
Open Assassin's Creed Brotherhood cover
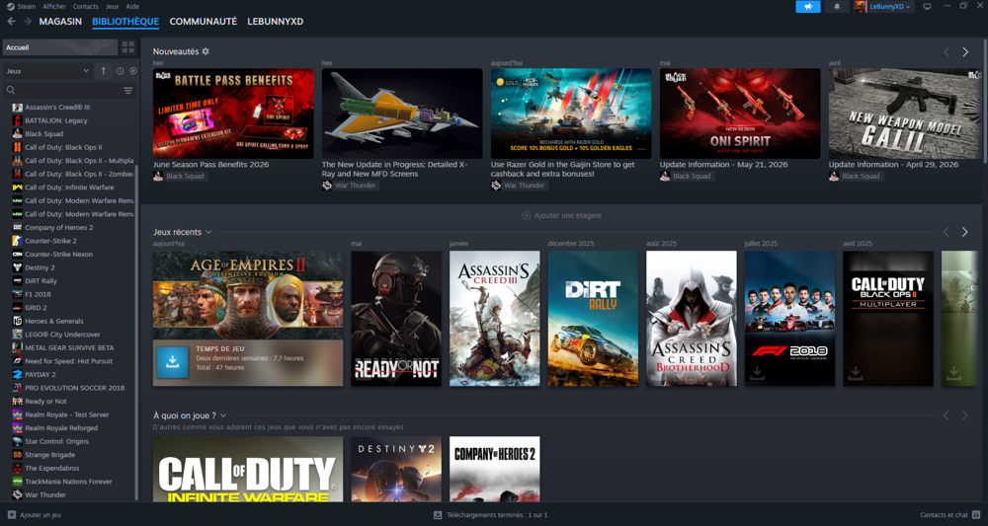click(692, 319)
